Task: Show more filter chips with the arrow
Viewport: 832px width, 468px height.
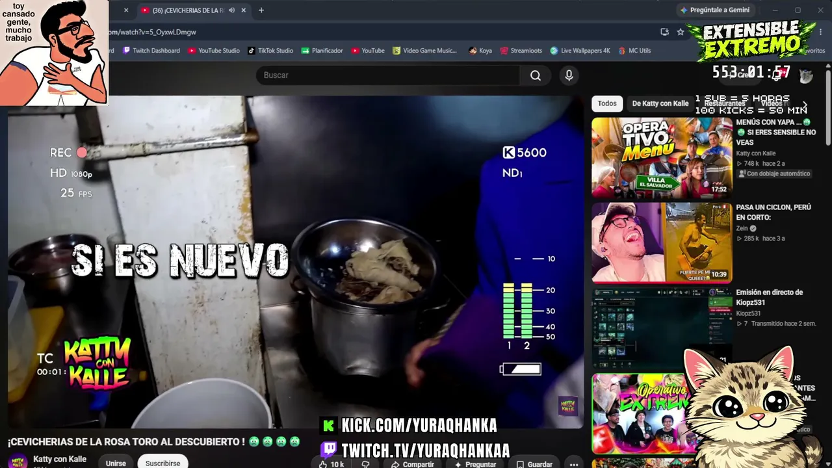Action: pos(805,104)
